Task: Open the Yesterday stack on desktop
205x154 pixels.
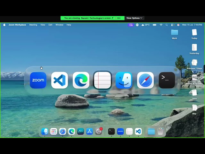Action: 194,49
